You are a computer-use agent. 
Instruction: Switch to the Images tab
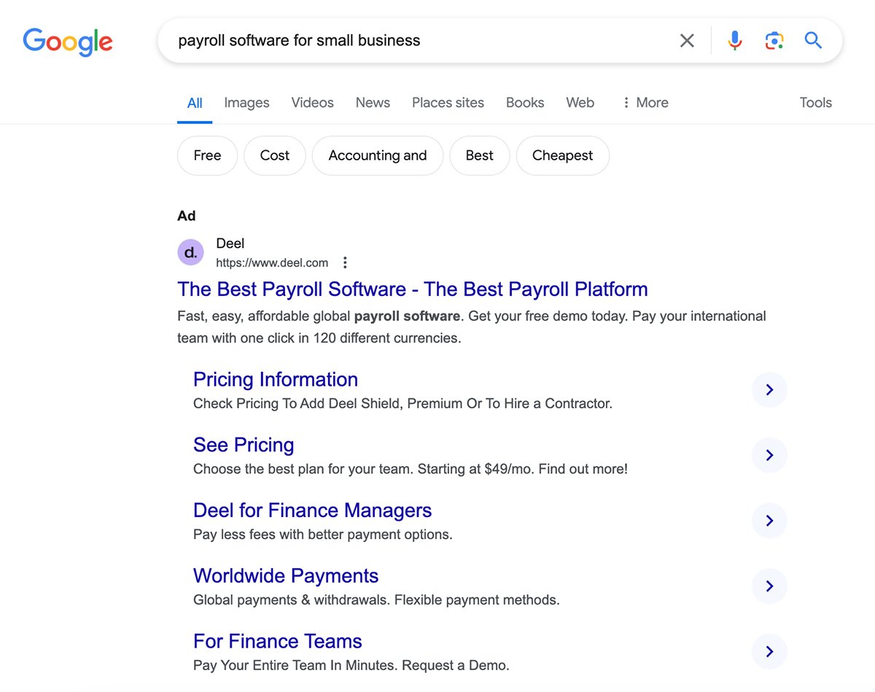246,102
